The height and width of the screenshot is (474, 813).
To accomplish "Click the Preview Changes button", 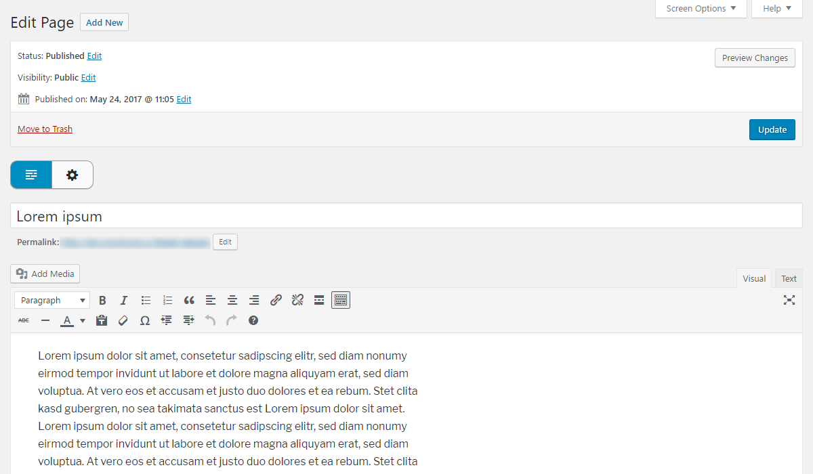I will tap(755, 58).
